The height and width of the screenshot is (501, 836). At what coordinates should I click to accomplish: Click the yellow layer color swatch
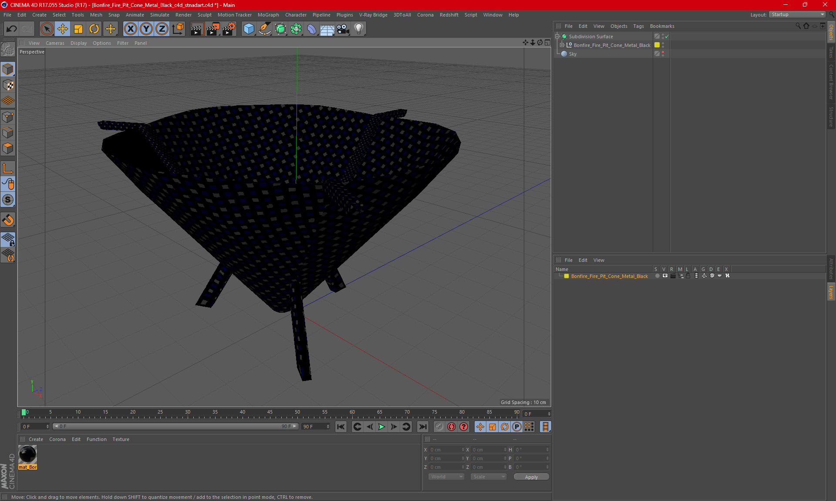pyautogui.click(x=566, y=276)
